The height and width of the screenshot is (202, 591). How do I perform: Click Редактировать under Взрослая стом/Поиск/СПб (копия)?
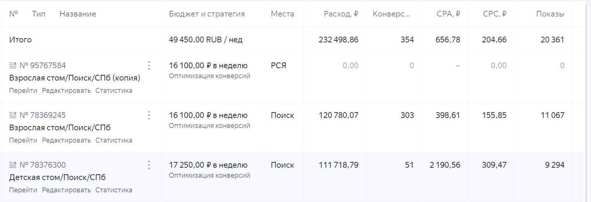[66, 91]
